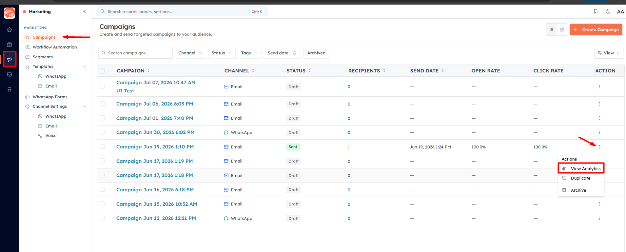Toggle dark mode moon icon
Viewport: 626px width, 252px height.
pyautogui.click(x=608, y=11)
